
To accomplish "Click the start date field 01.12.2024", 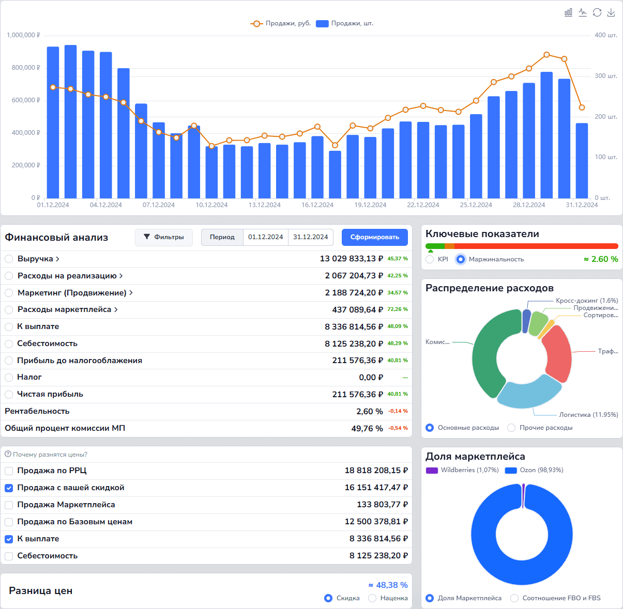I will [265, 237].
